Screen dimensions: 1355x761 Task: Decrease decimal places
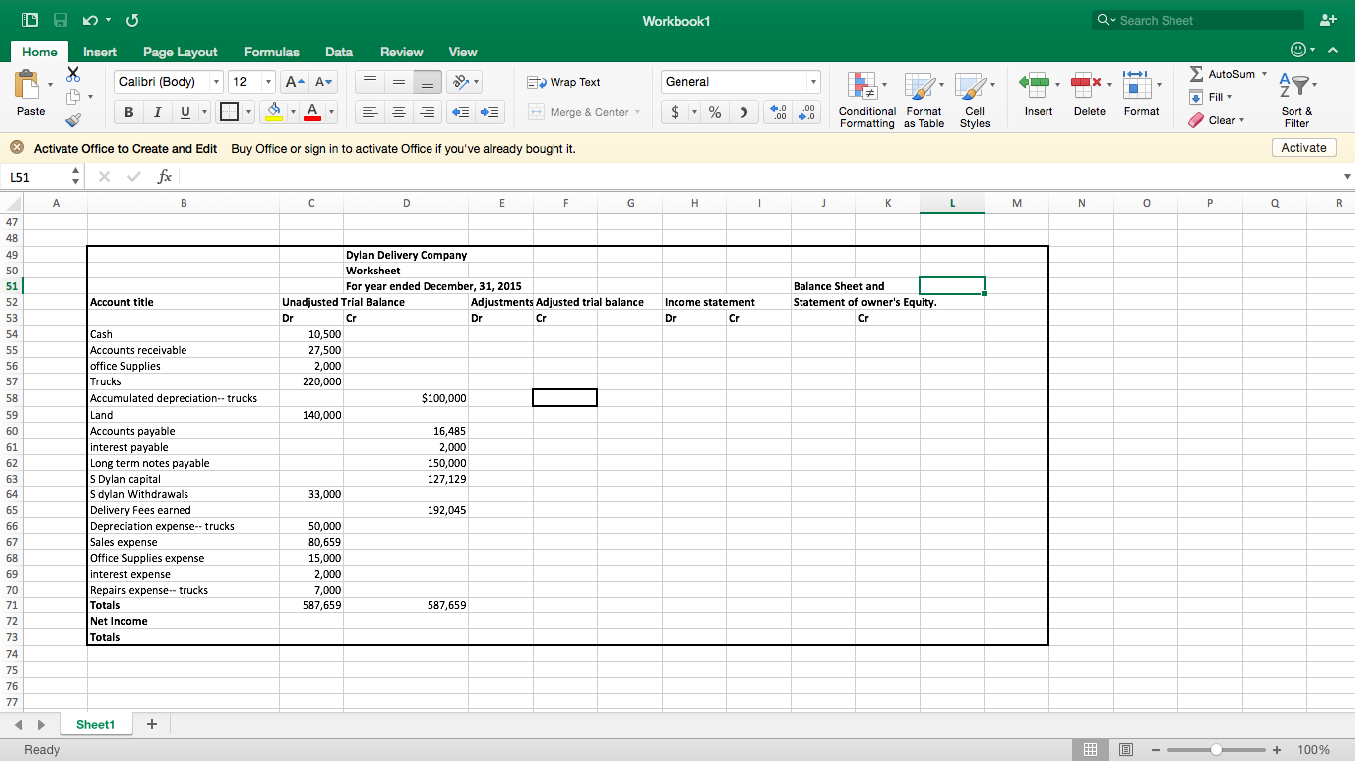pyautogui.click(x=808, y=112)
